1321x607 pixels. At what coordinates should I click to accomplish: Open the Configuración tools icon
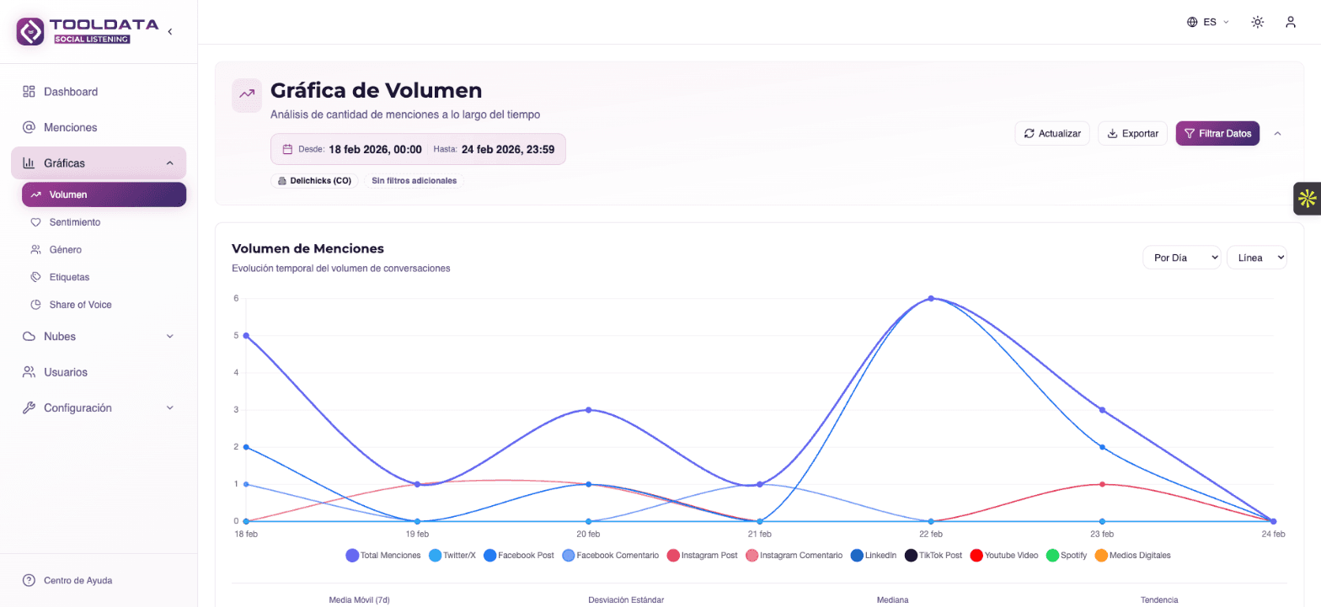(28, 407)
